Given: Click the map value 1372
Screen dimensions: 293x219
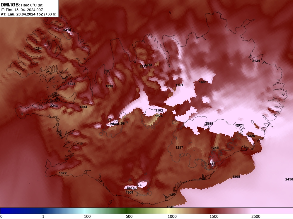Looking at the screenshot, I should point(63,173).
